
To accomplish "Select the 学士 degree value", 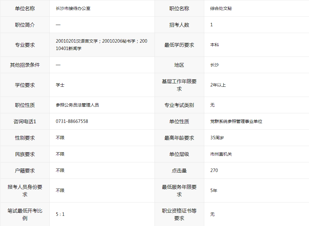I will pyautogui.click(x=60, y=85).
